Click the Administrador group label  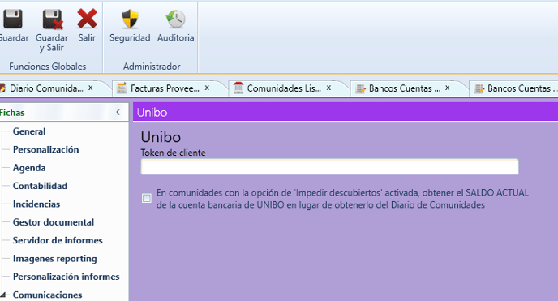(152, 67)
